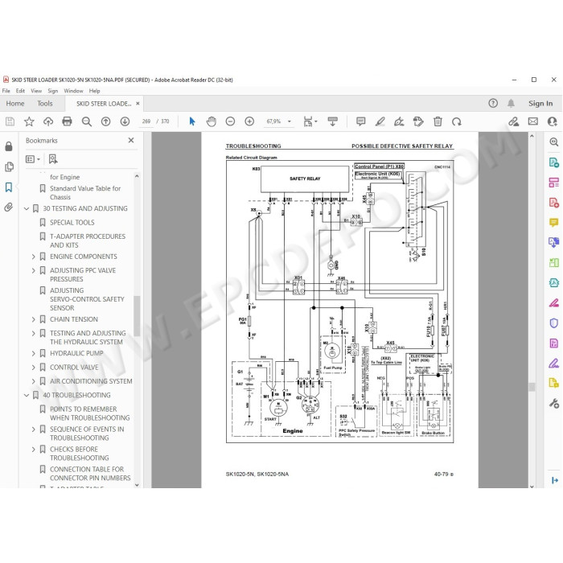This screenshot has height=563, width=563.
Task: Send file by email envelope icon
Action: (532, 121)
